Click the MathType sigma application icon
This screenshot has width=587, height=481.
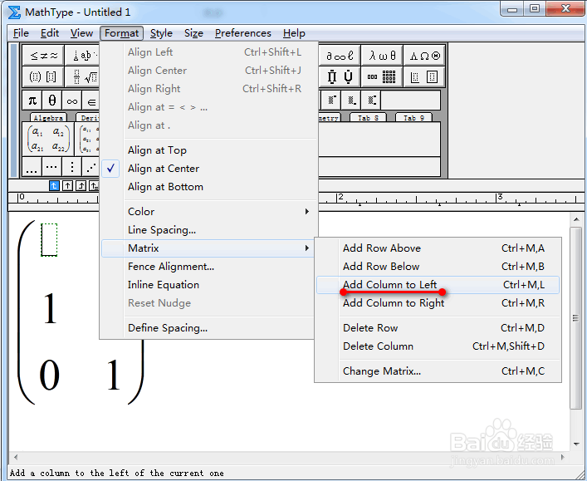coord(14,12)
